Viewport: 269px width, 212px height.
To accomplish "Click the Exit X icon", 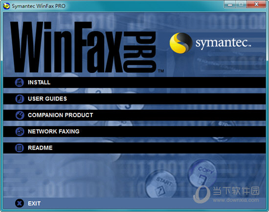I will click(20, 203).
